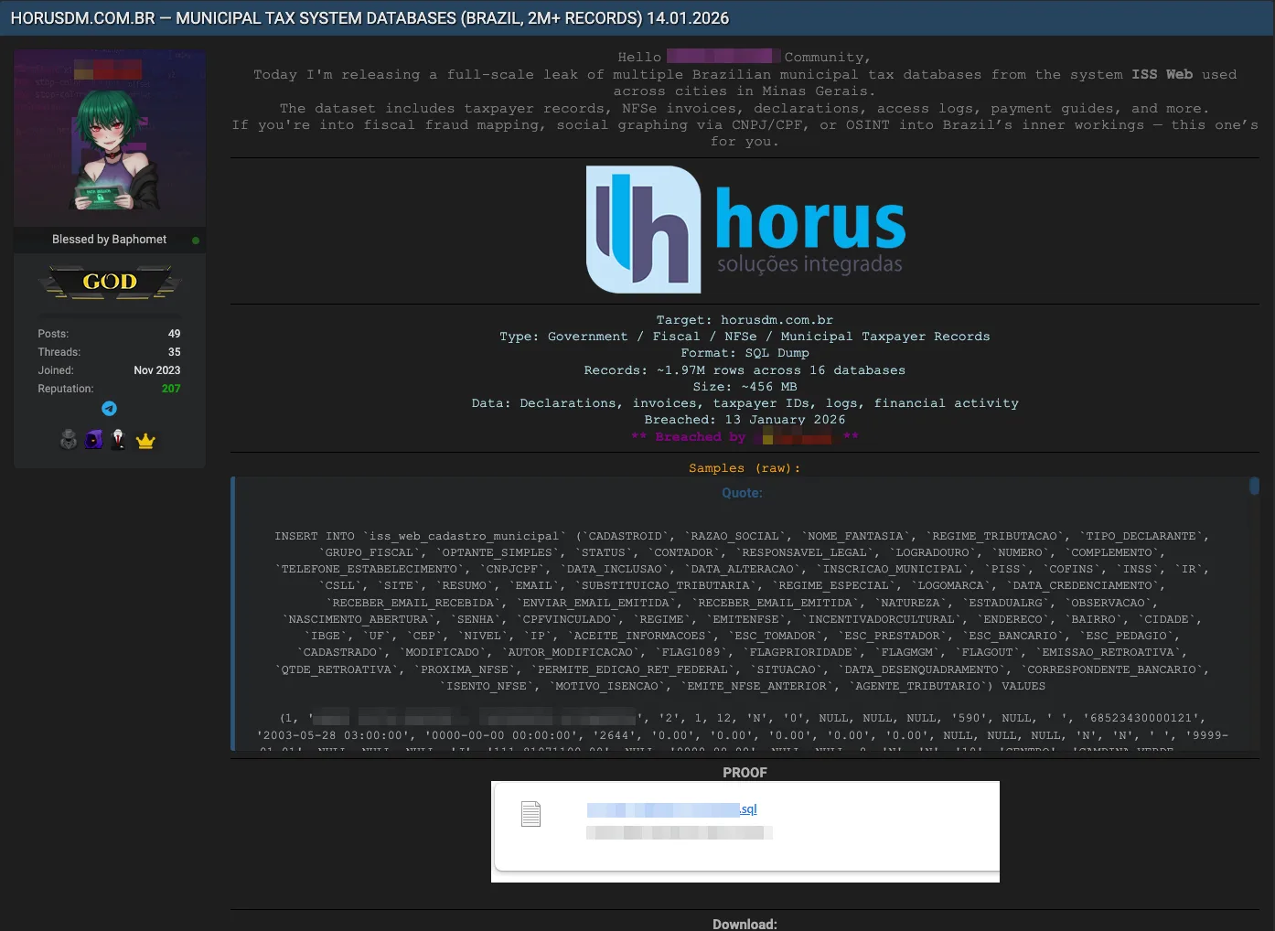This screenshot has height=931, width=1275.
Task: Click the Download section label
Action: [745, 923]
